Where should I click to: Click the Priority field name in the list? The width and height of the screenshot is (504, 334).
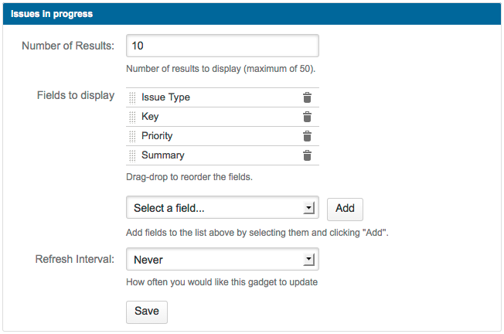tap(157, 136)
